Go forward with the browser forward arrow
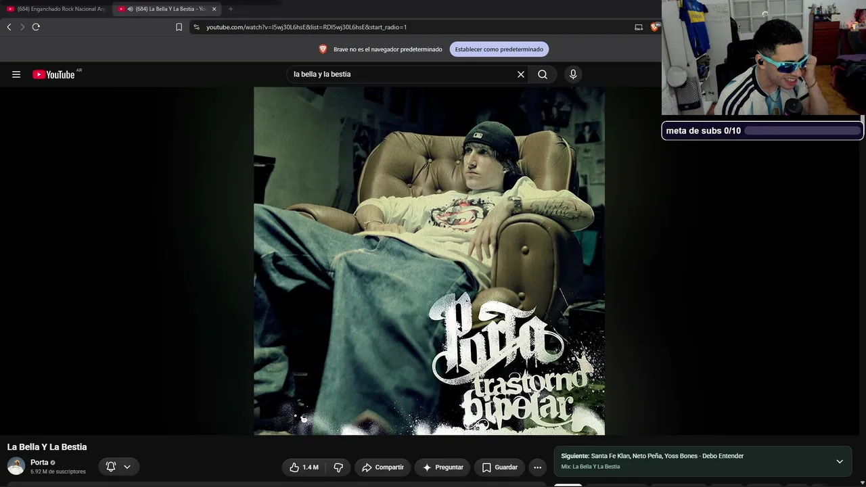 22,27
